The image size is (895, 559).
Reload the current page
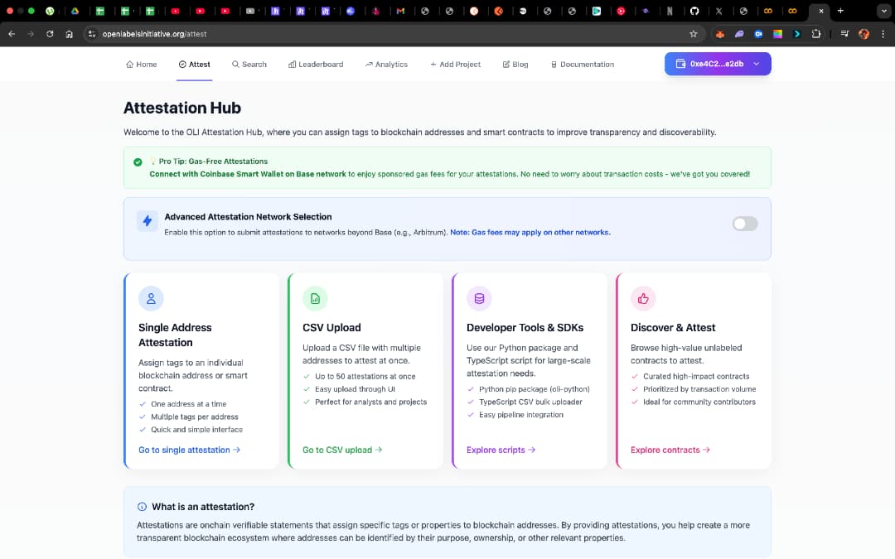[x=50, y=34]
